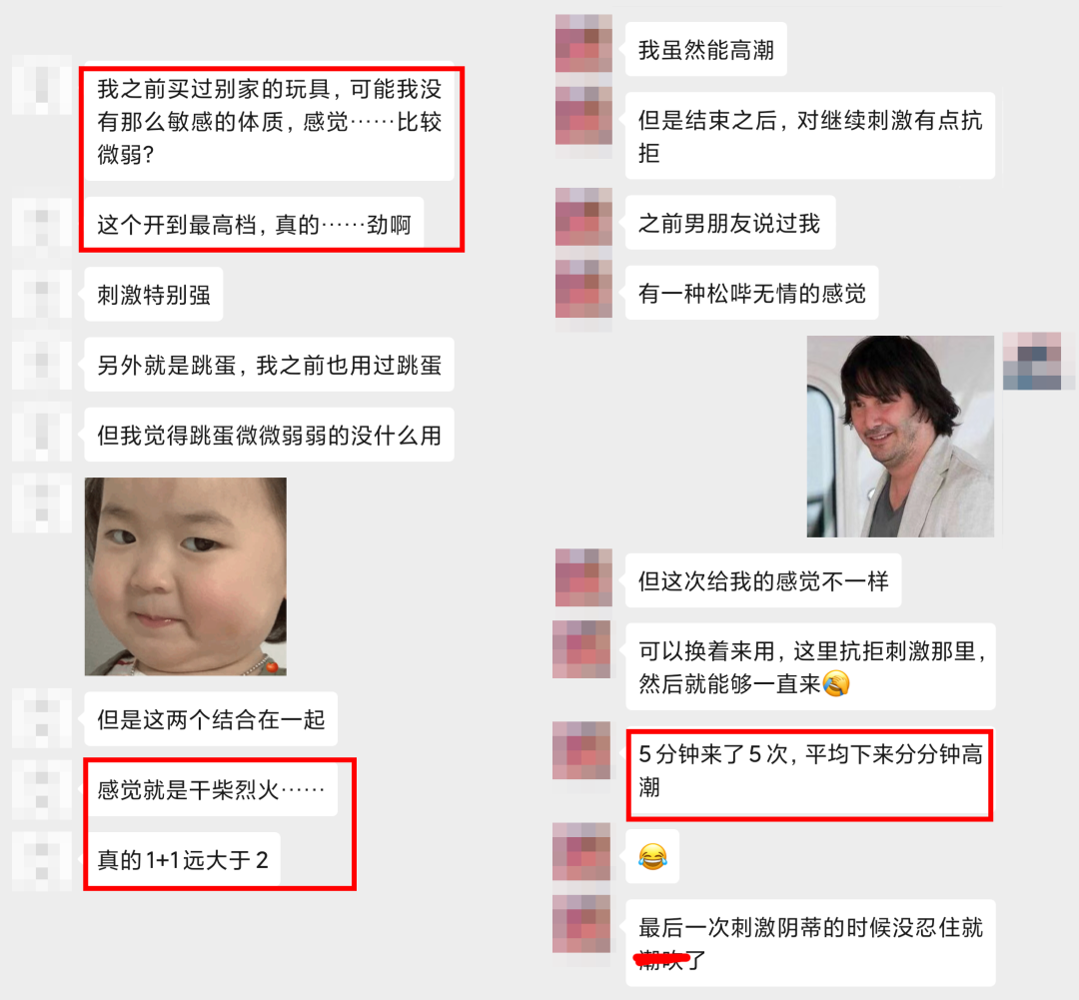Tap the laughing-tears emoji message bubble

pyautogui.click(x=652, y=857)
